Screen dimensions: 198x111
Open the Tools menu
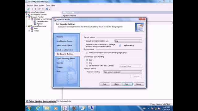tap(48, 5)
